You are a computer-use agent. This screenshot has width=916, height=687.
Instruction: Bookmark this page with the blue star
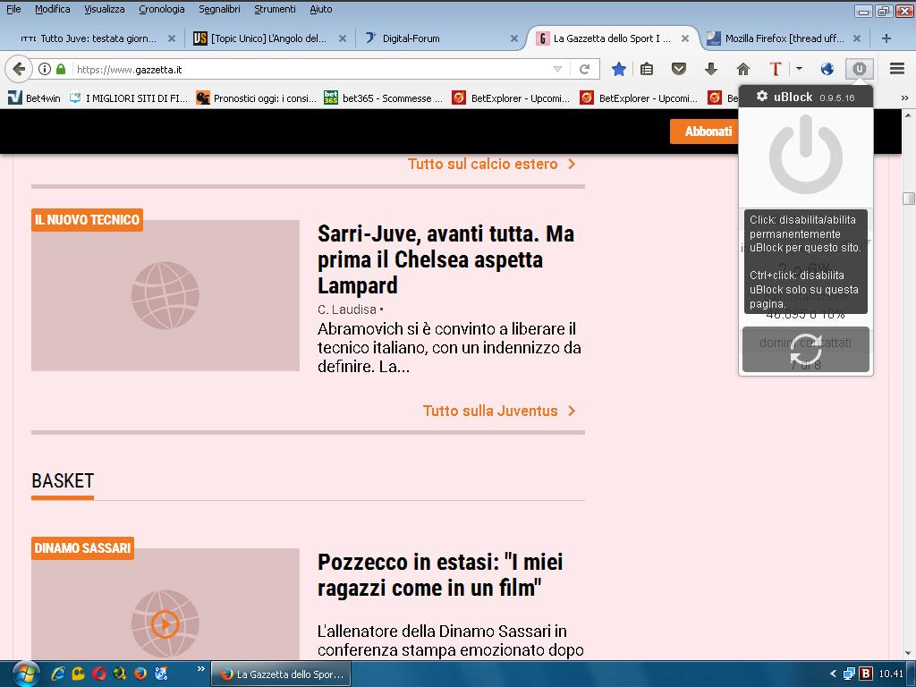point(619,70)
